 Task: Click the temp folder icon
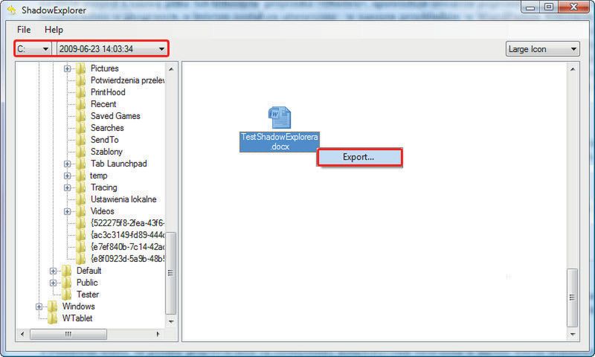[80, 176]
